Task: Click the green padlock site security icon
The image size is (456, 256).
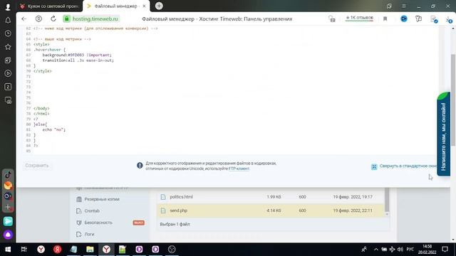Action: pyautogui.click(x=66, y=19)
